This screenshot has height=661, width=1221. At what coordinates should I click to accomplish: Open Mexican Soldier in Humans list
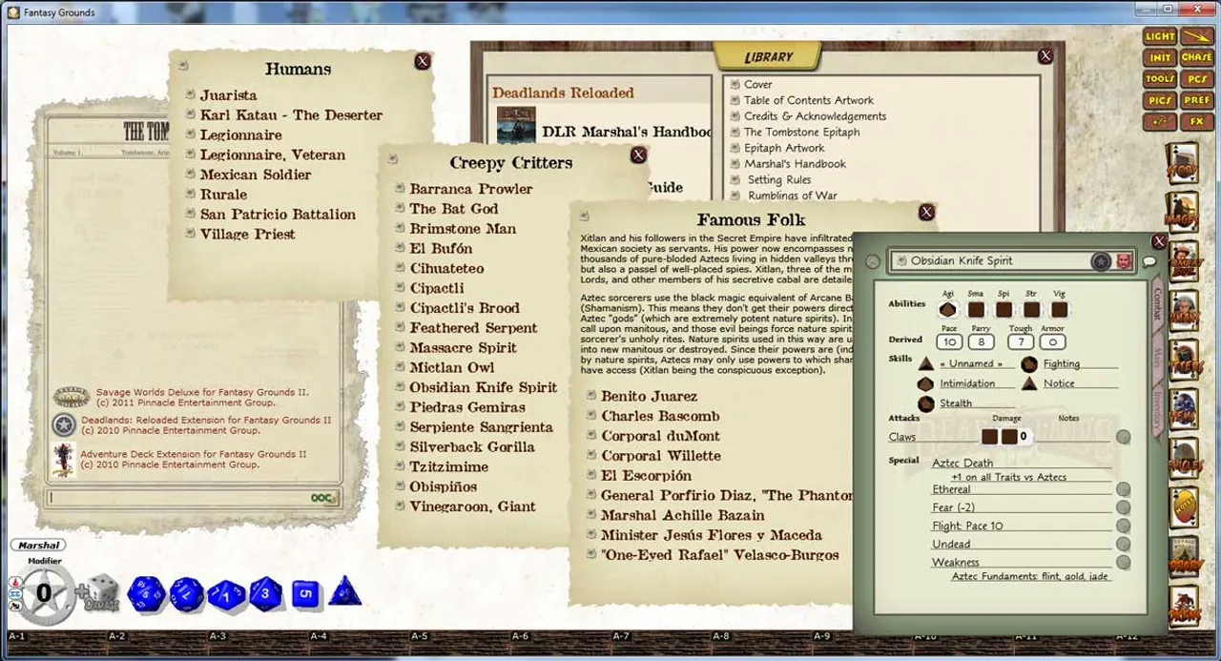[x=255, y=175]
